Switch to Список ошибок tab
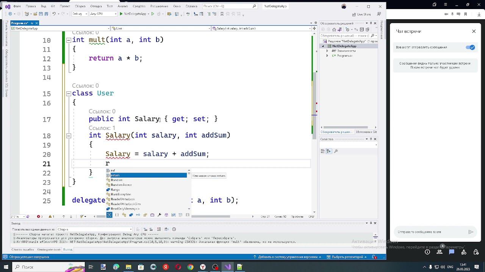This screenshot has height=272, width=485. pyautogui.click(x=22, y=250)
